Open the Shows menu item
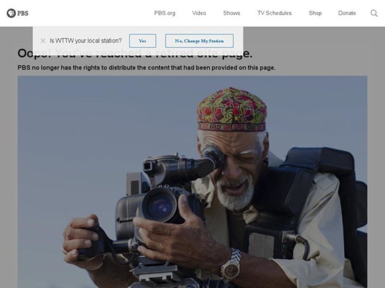 point(231,13)
